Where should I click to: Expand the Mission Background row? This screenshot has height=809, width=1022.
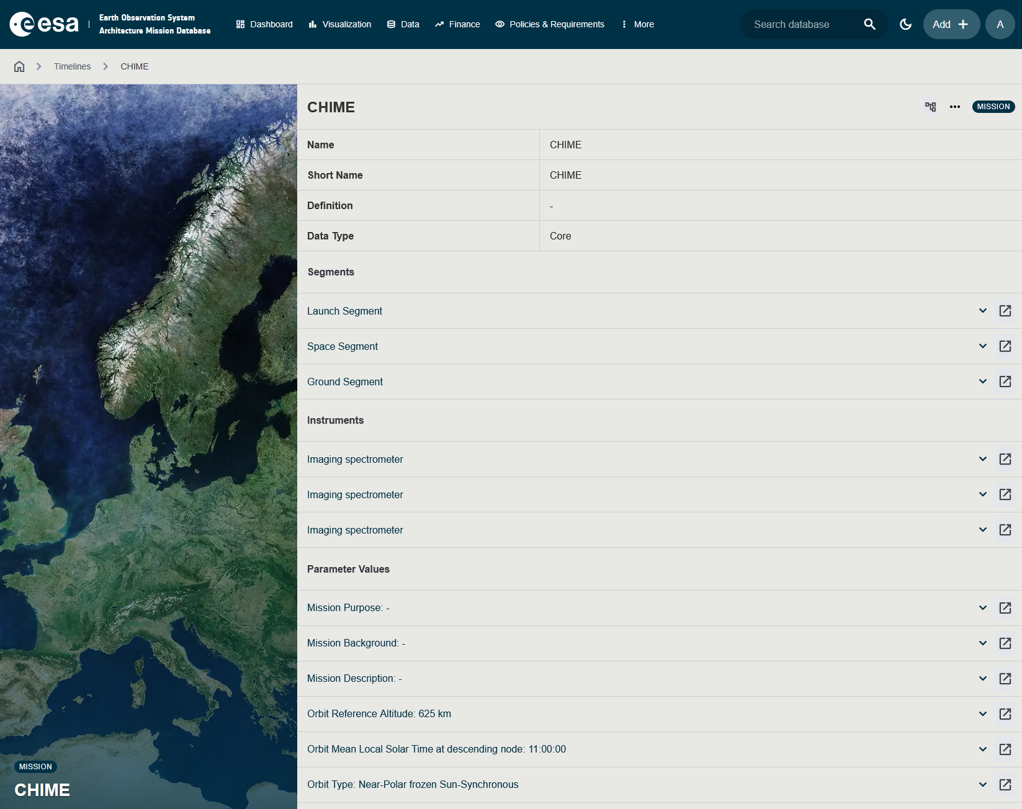pos(983,643)
